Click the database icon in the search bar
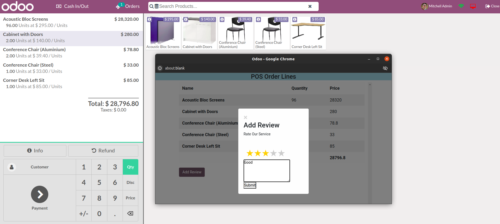 (x=156, y=6)
